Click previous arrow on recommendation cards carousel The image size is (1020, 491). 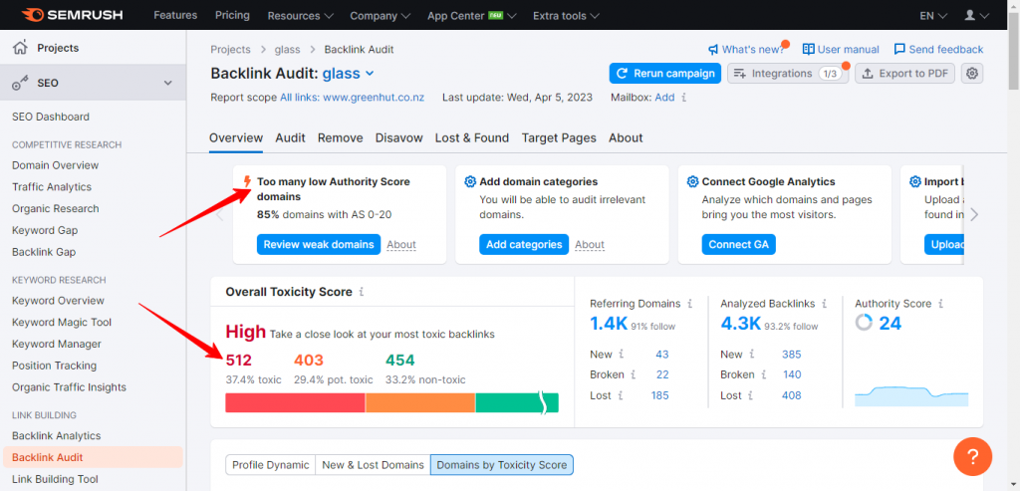[220, 214]
